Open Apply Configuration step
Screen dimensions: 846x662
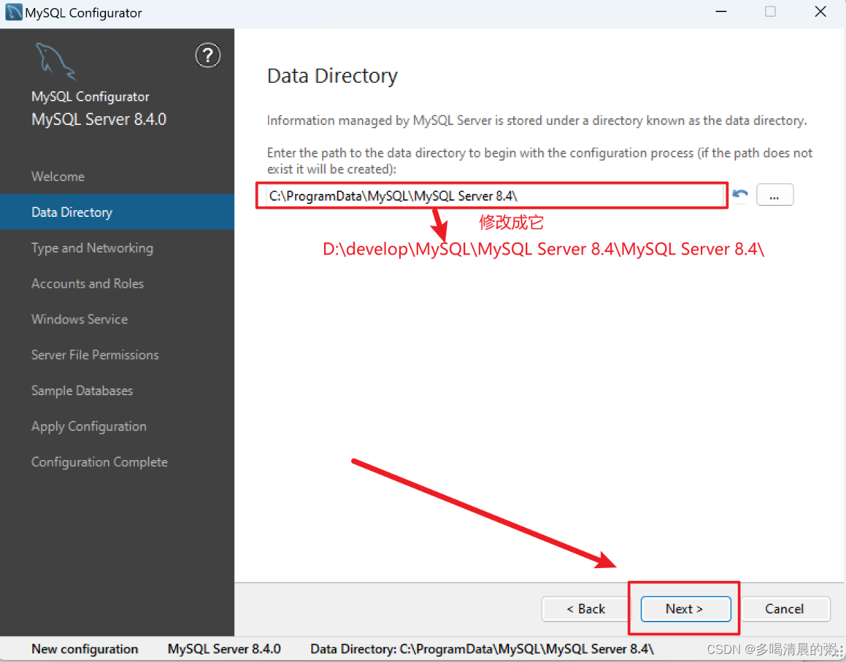(89, 426)
